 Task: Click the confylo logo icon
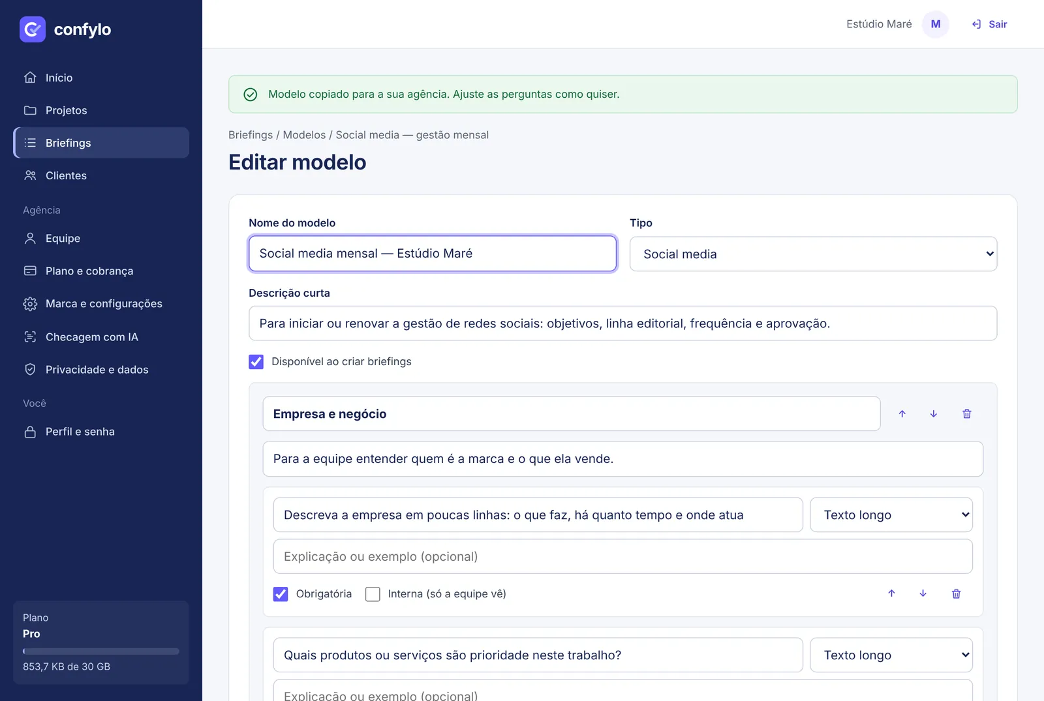click(x=33, y=29)
